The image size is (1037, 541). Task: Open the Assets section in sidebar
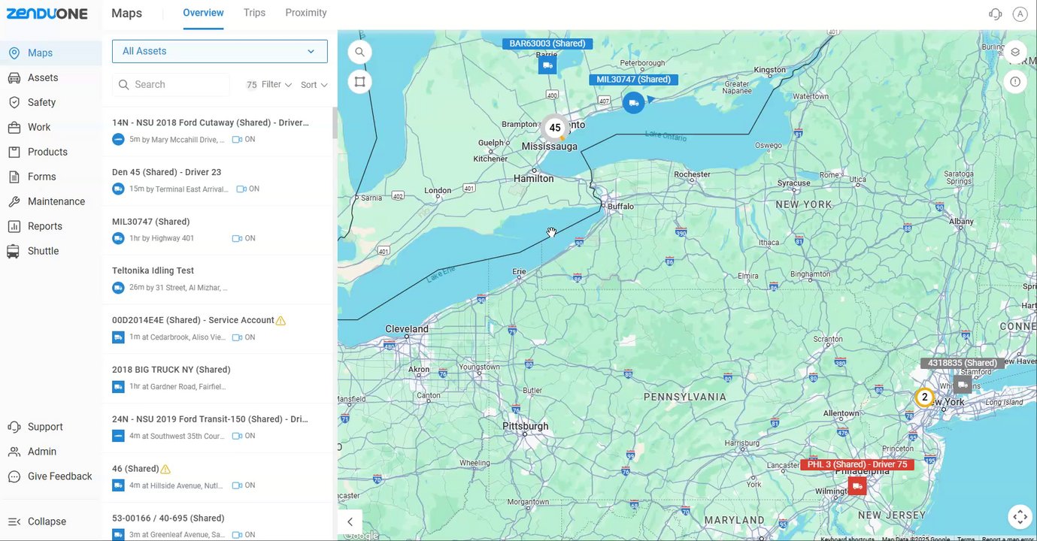point(50,77)
